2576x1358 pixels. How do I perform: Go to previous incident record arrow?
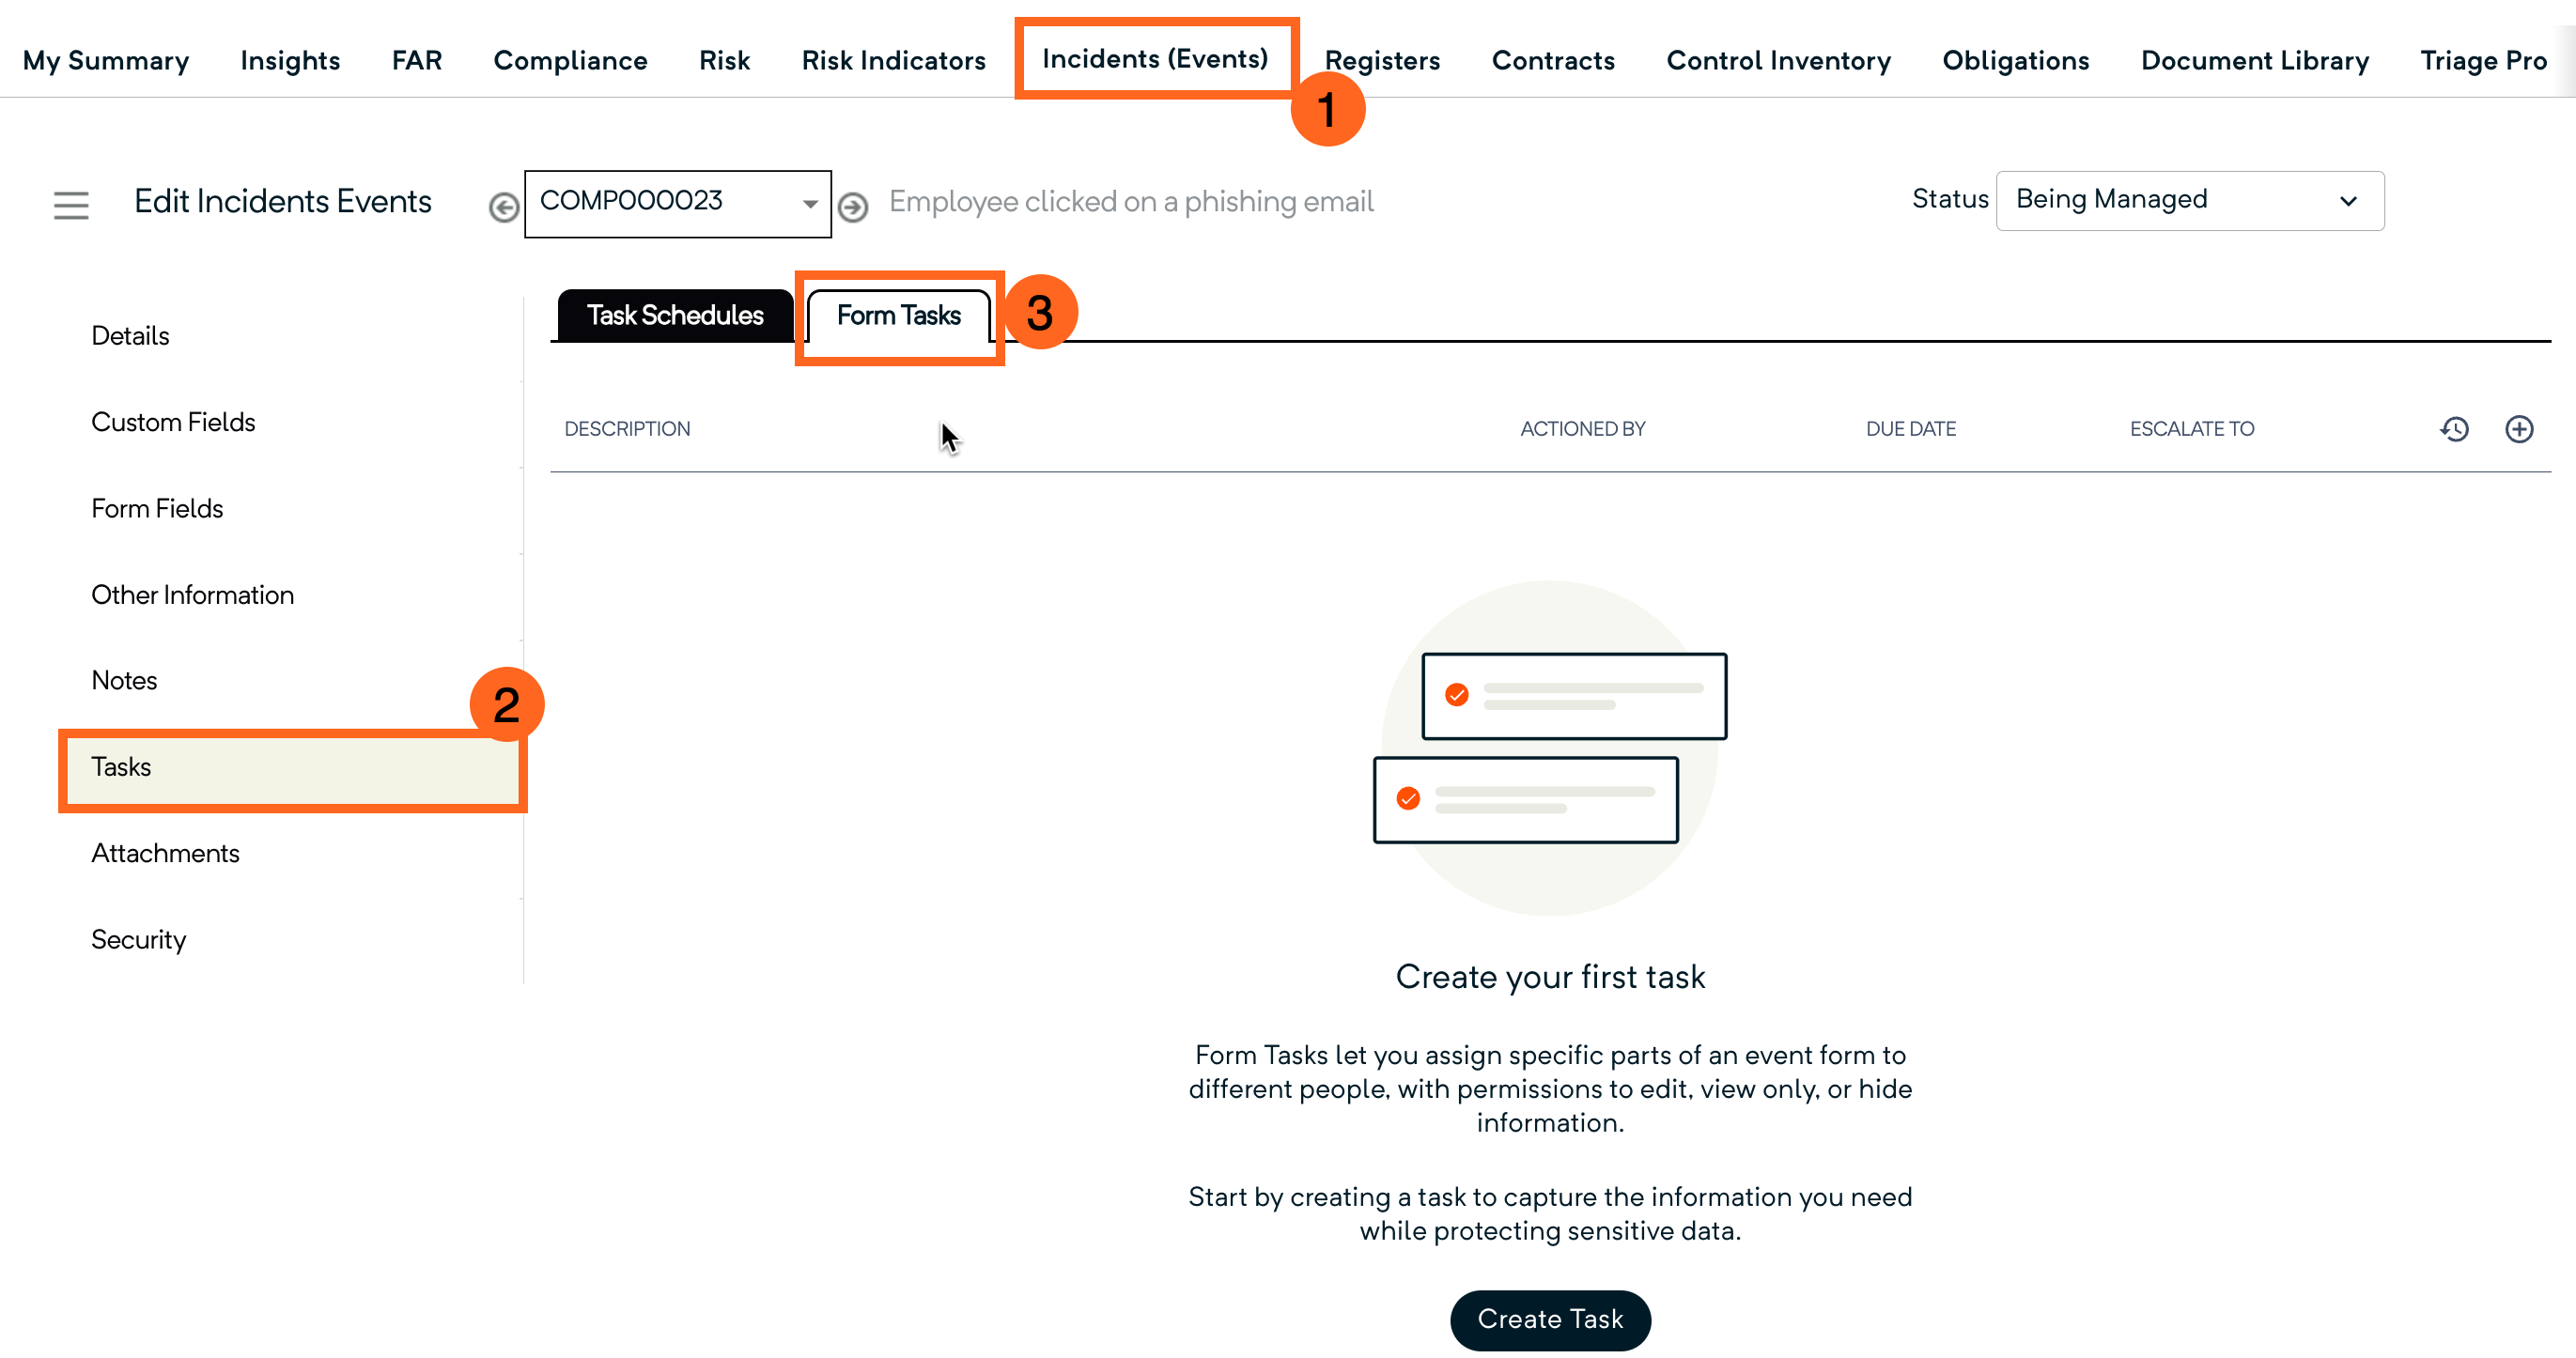coord(503,208)
